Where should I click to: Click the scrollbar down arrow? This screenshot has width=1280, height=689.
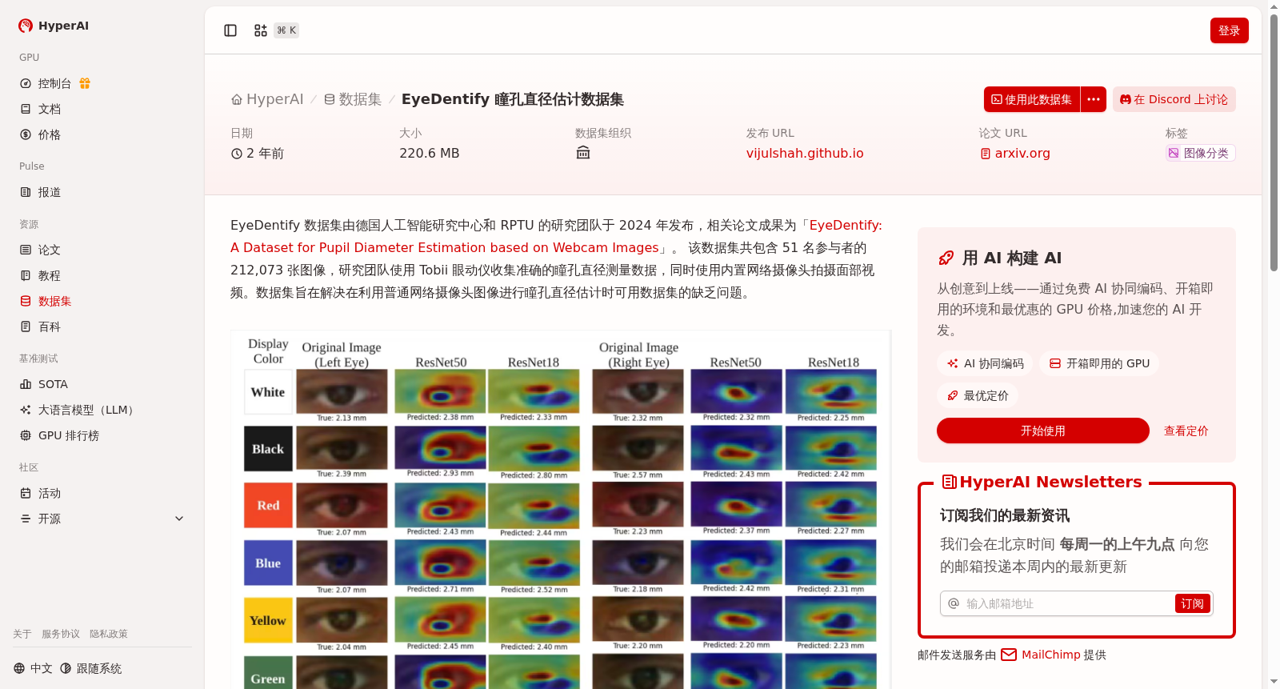coord(1274,682)
